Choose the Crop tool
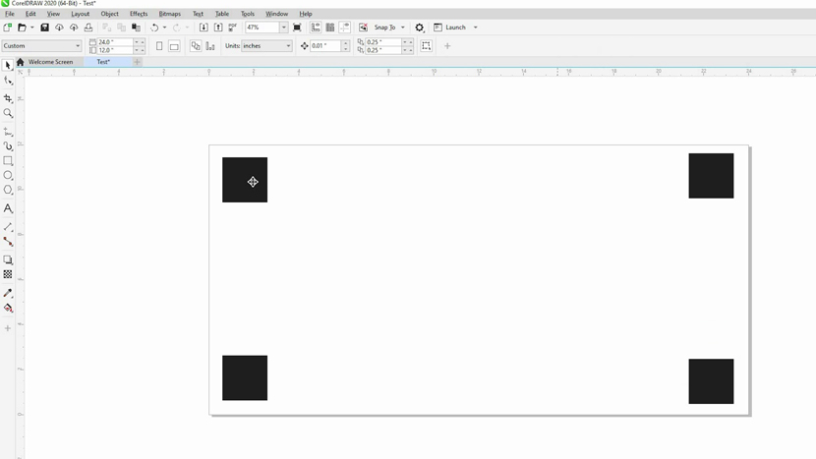 pos(8,98)
